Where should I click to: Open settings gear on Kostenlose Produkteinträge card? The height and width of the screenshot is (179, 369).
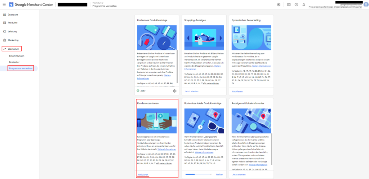tap(175, 91)
